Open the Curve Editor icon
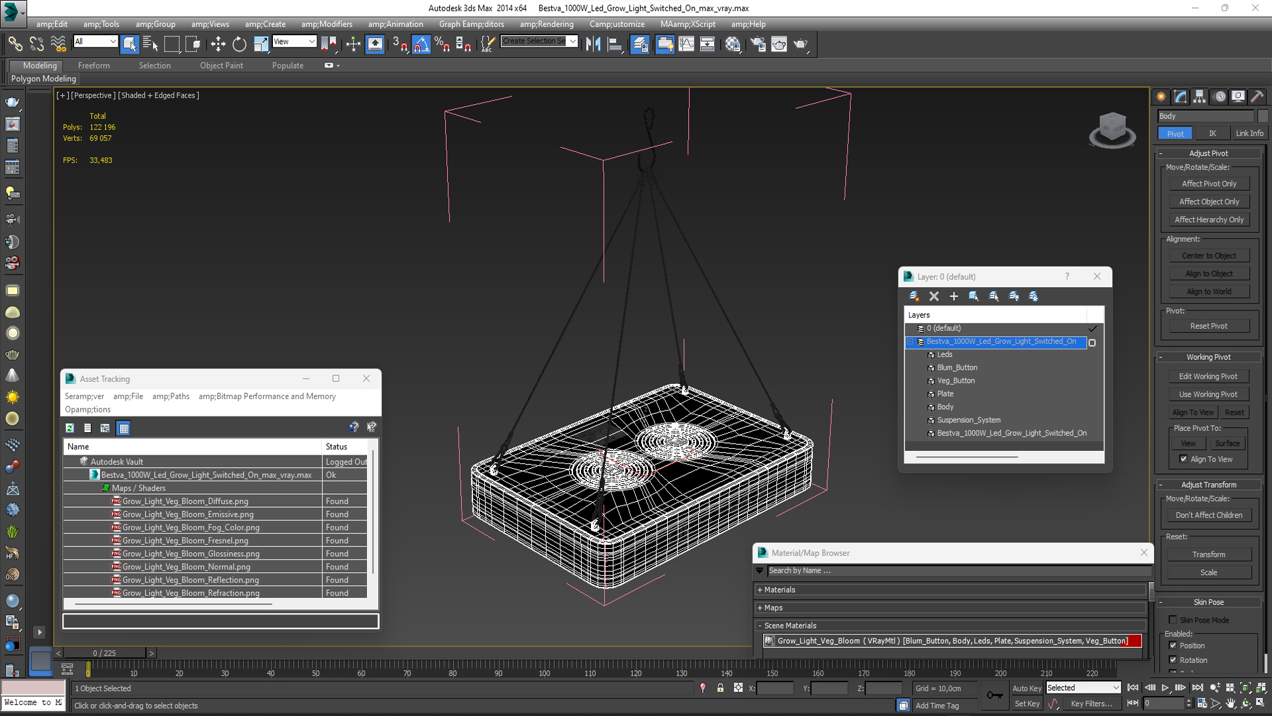 coord(686,44)
